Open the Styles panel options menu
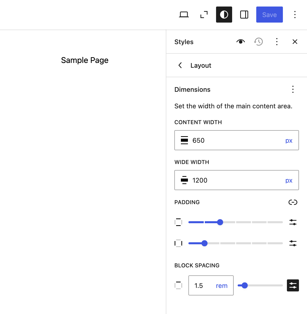The image size is (307, 314). click(x=277, y=42)
